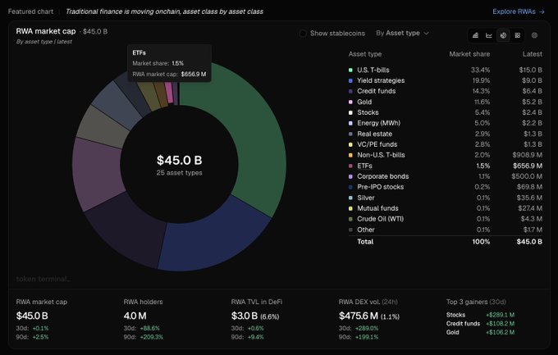This screenshot has width=558, height=355.
Task: Sort by the Market share column header
Action: pyautogui.click(x=469, y=54)
